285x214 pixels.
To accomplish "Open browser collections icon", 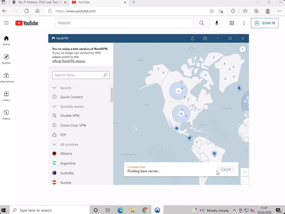I will [x=256, y=11].
